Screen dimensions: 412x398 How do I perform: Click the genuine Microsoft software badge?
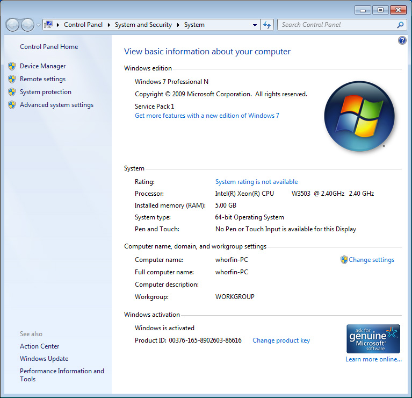pos(373,339)
